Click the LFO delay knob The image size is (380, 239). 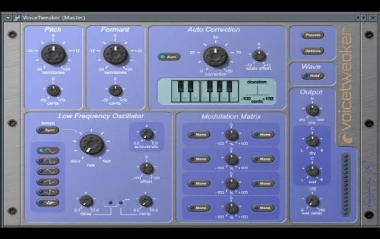coord(86,201)
